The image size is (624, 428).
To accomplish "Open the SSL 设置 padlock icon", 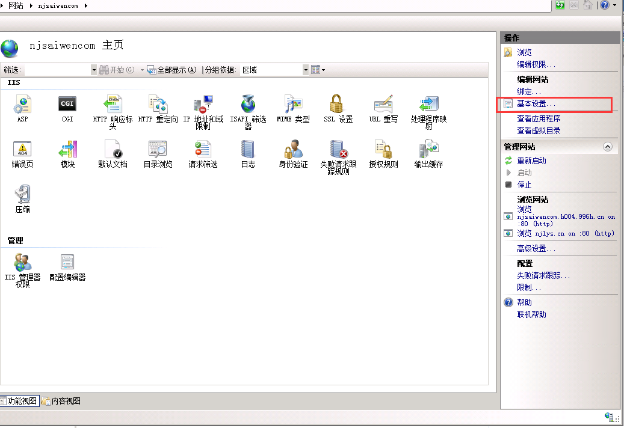I will [x=338, y=105].
